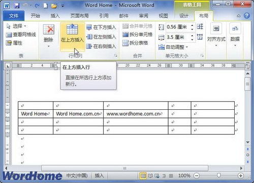Expand the Select (选择) dropdown
The height and width of the screenshot is (183, 254).
16,26
